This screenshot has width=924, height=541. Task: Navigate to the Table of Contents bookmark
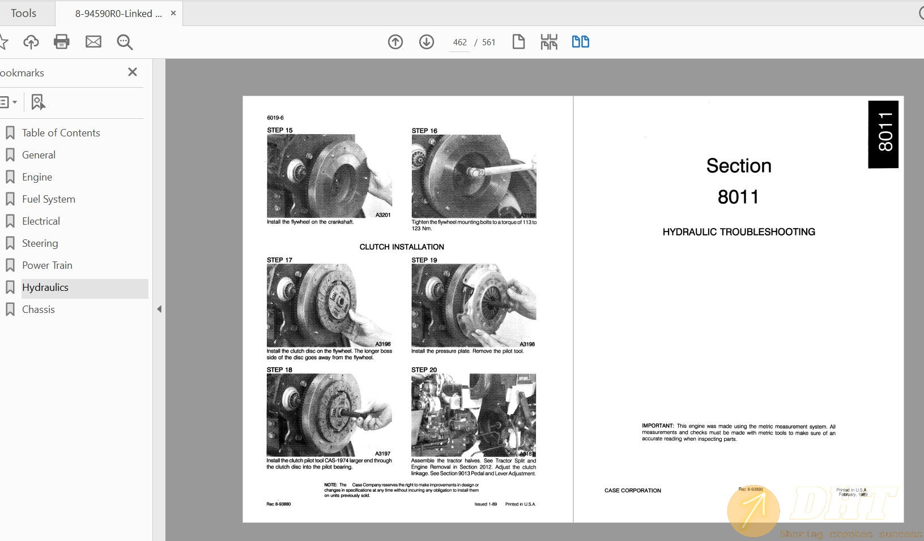click(x=60, y=132)
